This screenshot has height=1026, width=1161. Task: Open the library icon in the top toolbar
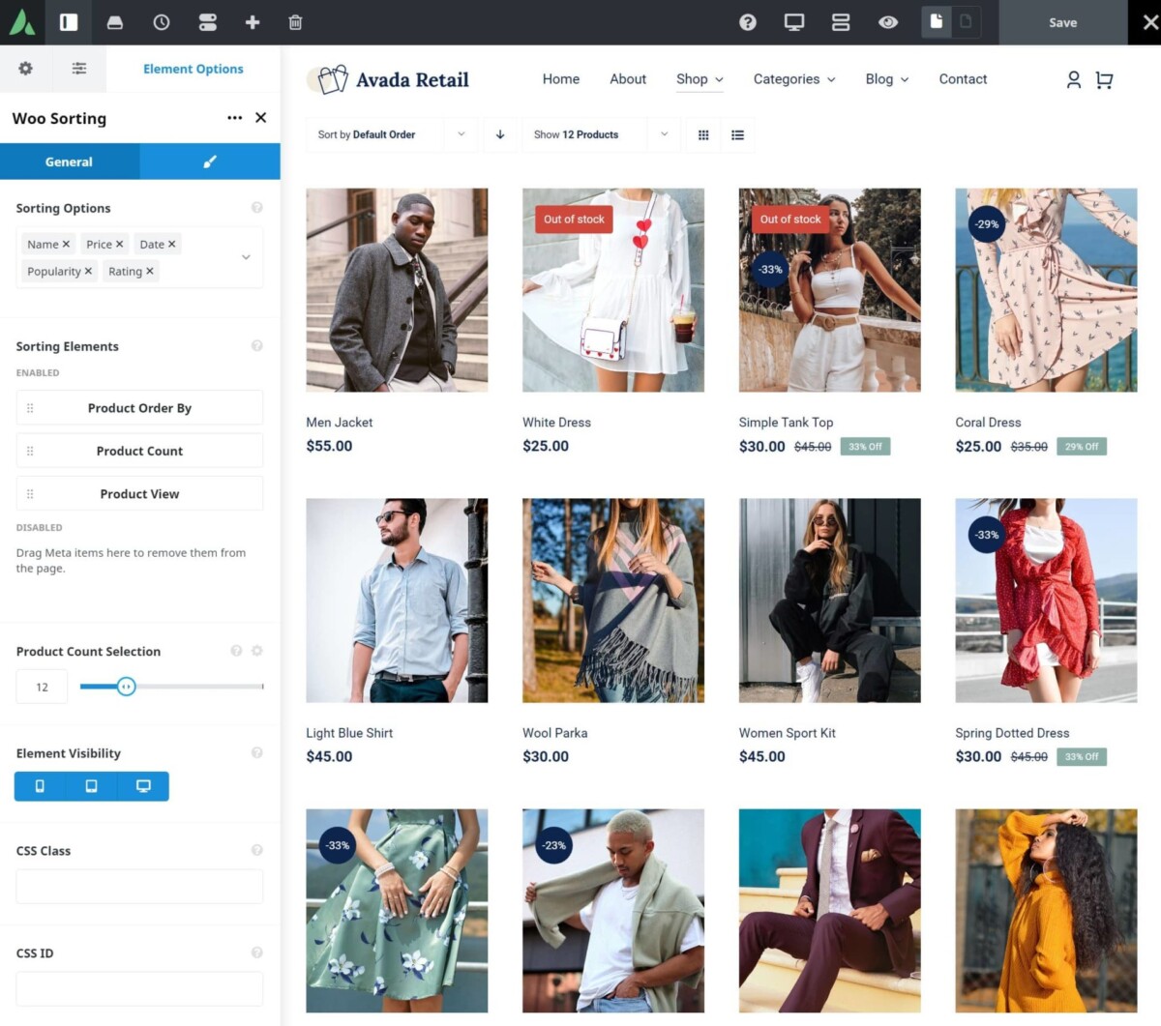pyautogui.click(x=115, y=21)
